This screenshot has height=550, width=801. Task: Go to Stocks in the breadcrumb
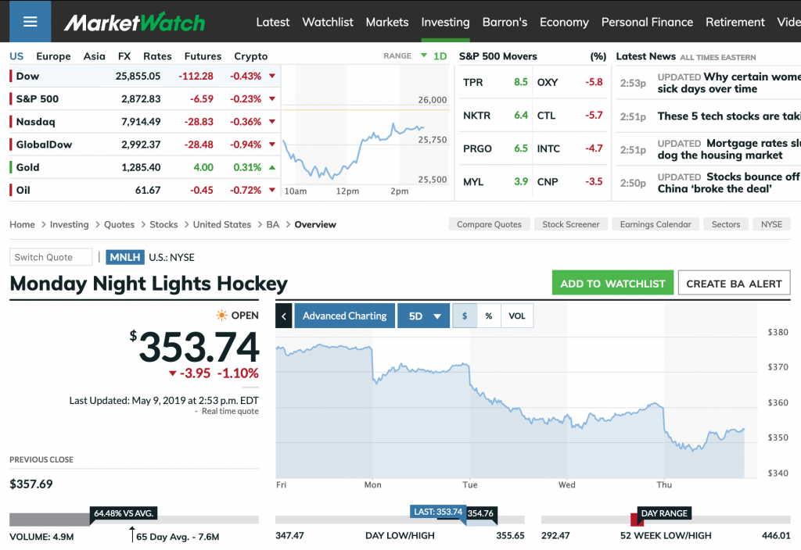(163, 224)
